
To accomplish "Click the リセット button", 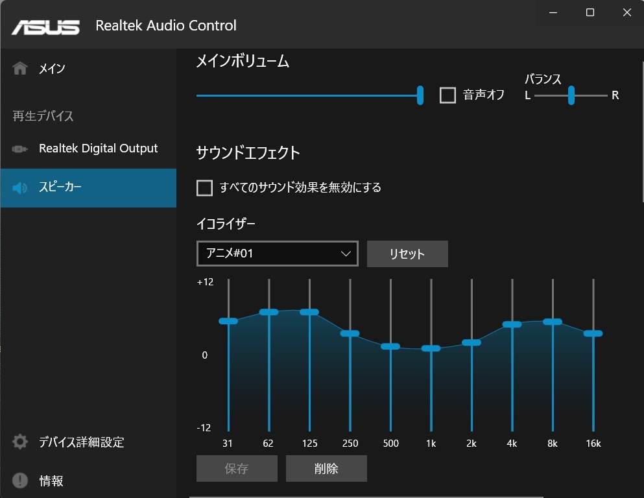I will (x=407, y=254).
